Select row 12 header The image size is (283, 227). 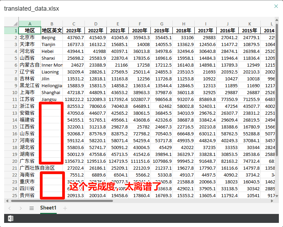tap(11, 106)
